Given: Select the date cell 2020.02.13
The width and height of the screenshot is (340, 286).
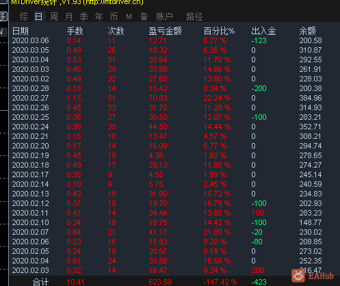Looking at the screenshot, I should point(30,194).
